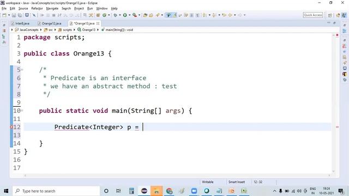Expand the JavaConcepts breadcrumb arrow
The height and width of the screenshot is (196, 349).
point(41,29)
